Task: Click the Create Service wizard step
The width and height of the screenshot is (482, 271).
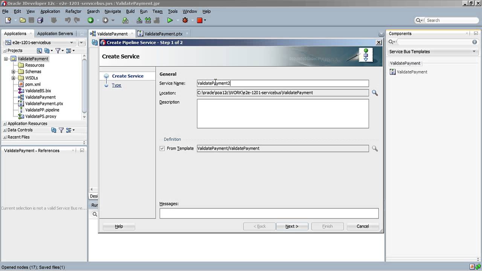Action: [x=128, y=76]
